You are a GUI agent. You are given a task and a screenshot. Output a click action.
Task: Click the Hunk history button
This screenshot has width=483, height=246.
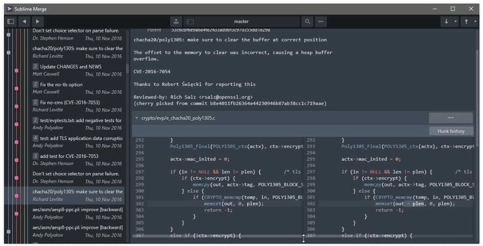tap(451, 131)
